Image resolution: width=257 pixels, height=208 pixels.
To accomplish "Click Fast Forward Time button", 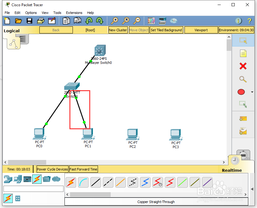I will [x=83, y=169].
